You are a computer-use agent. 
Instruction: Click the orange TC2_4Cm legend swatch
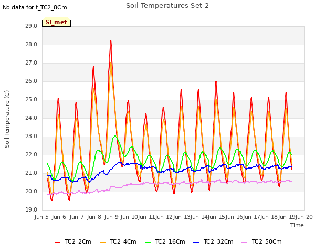[103, 243]
